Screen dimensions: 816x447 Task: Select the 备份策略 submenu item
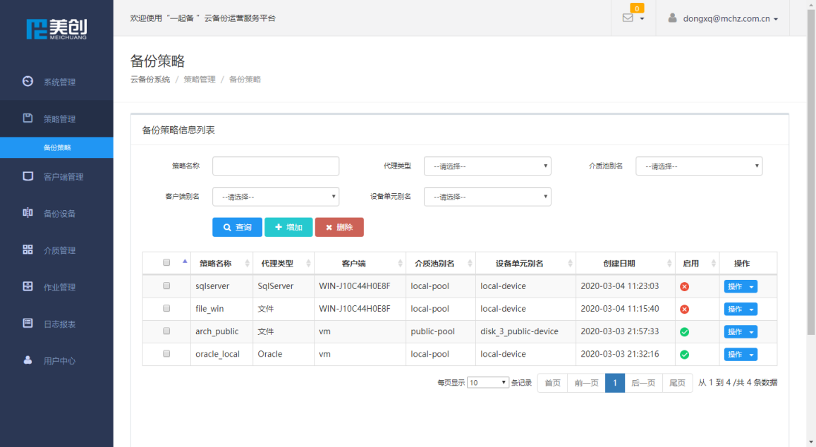pos(56,148)
